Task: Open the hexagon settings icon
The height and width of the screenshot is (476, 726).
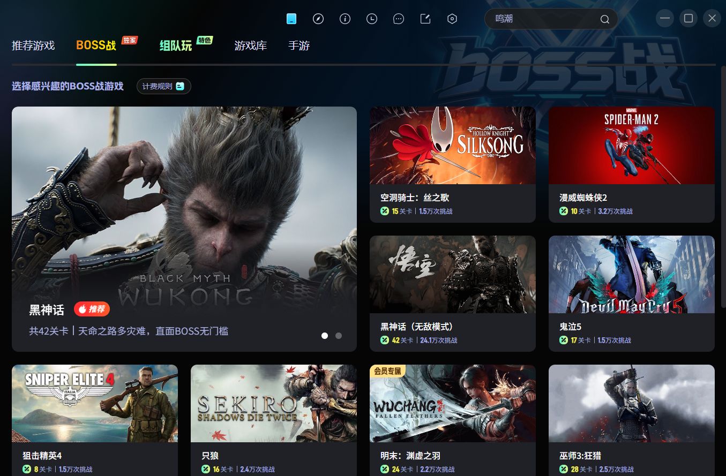Action: [452, 19]
